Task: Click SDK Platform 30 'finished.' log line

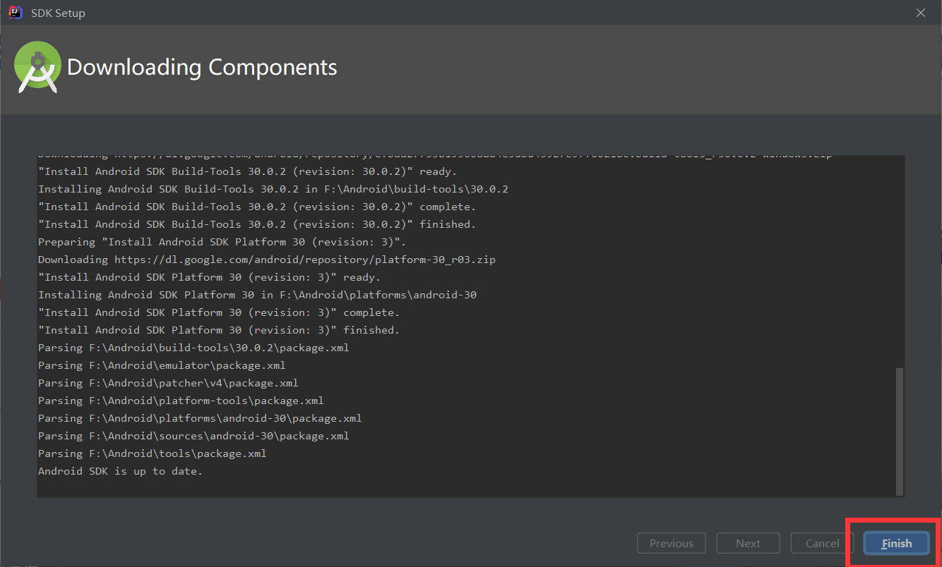Action: (x=219, y=330)
